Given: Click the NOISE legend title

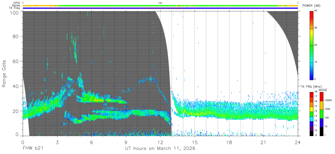Looking at the screenshot, I should coord(323,90).
